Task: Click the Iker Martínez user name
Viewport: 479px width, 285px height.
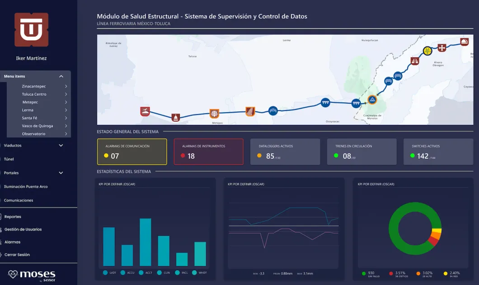Action: pos(32,58)
